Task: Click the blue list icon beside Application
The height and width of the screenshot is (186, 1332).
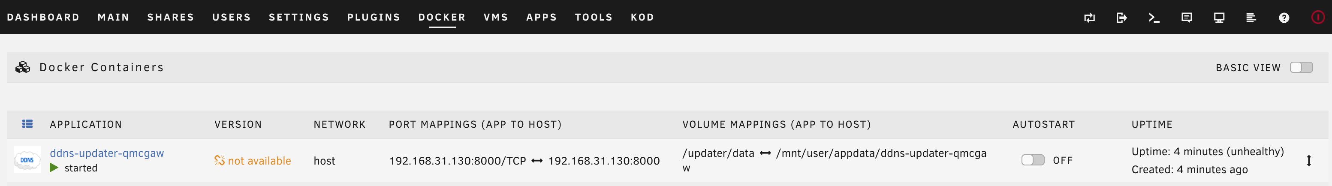Action: (x=27, y=124)
